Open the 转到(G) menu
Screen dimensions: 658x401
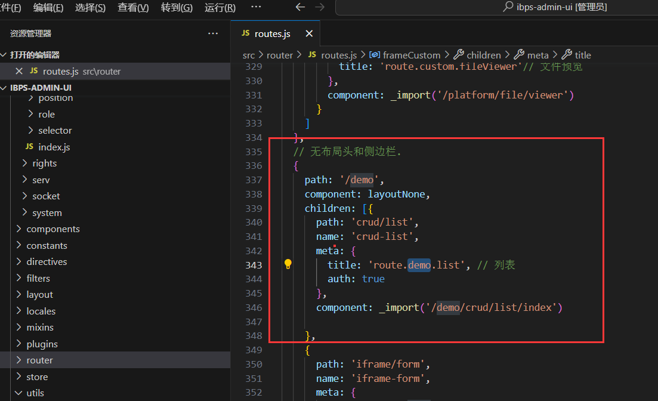[x=177, y=8]
